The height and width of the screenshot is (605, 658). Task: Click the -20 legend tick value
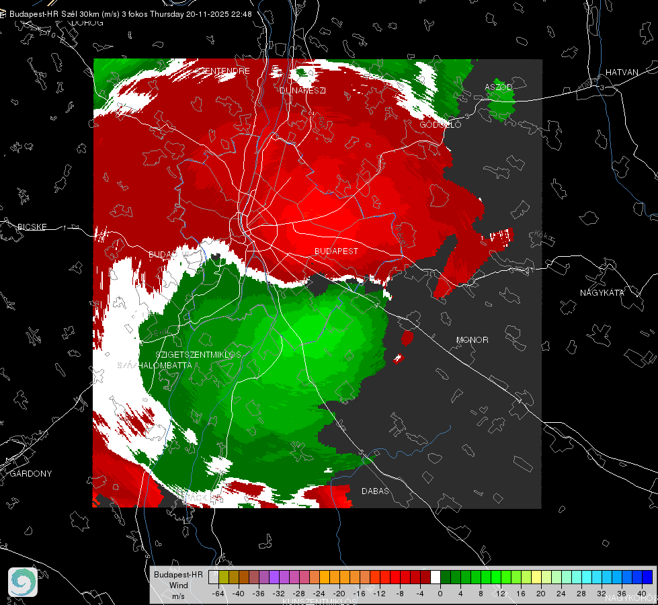(x=339, y=594)
